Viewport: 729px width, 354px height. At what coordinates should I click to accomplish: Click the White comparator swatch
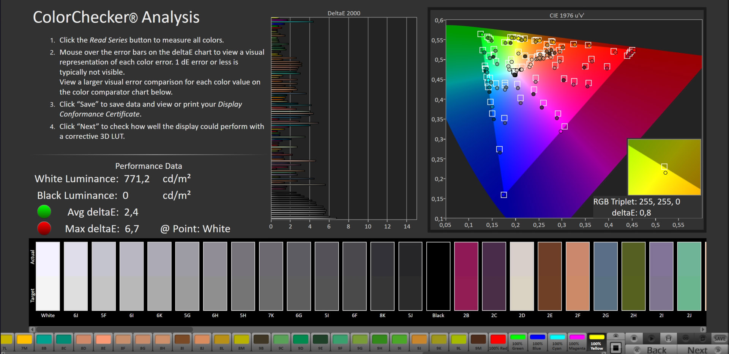(x=48, y=276)
